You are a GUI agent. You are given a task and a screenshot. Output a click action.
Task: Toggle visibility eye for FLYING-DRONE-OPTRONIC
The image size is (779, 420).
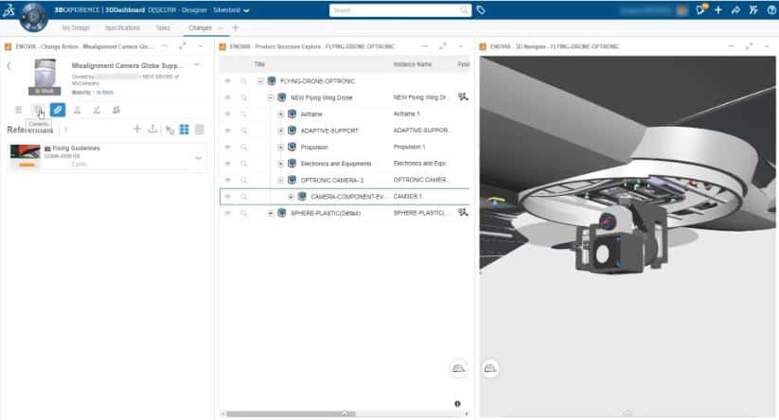(227, 80)
